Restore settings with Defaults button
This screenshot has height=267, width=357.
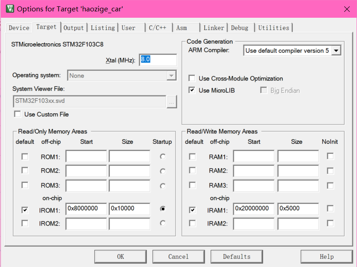click(237, 257)
